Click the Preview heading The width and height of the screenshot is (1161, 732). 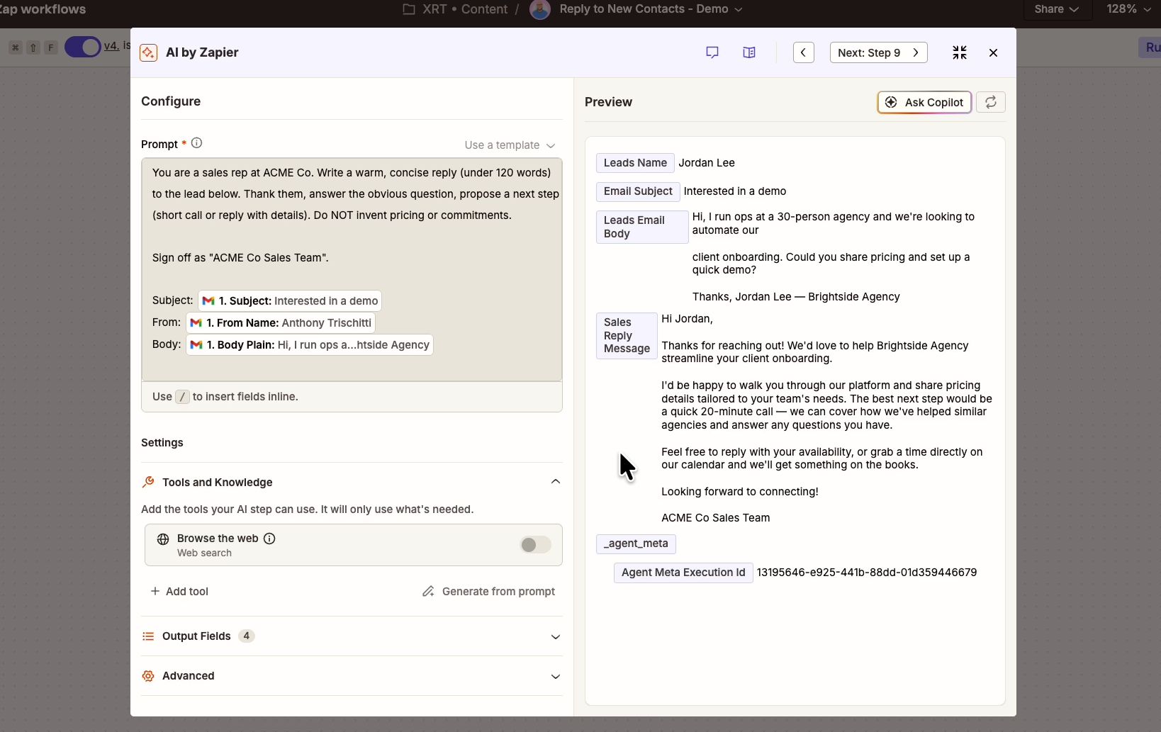(x=608, y=102)
